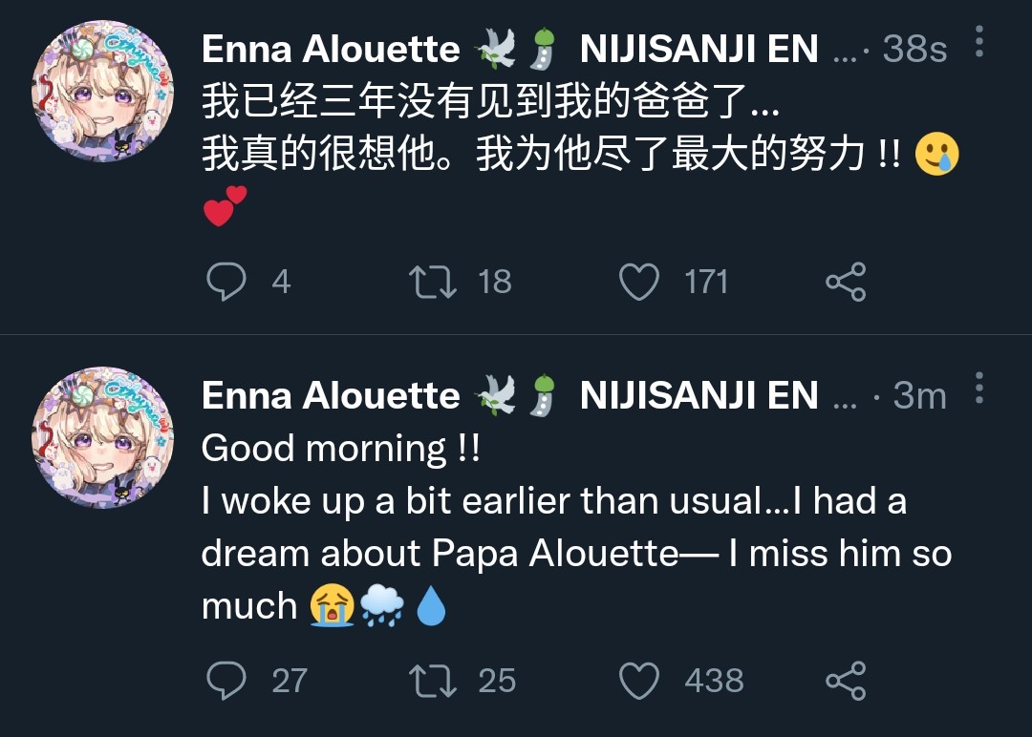The height and width of the screenshot is (737, 1032).
Task: Reply to the Good morning tweet
Action: (226, 681)
